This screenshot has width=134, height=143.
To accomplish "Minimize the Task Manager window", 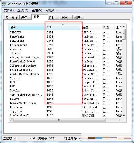I will pyautogui.click(x=109, y=3).
